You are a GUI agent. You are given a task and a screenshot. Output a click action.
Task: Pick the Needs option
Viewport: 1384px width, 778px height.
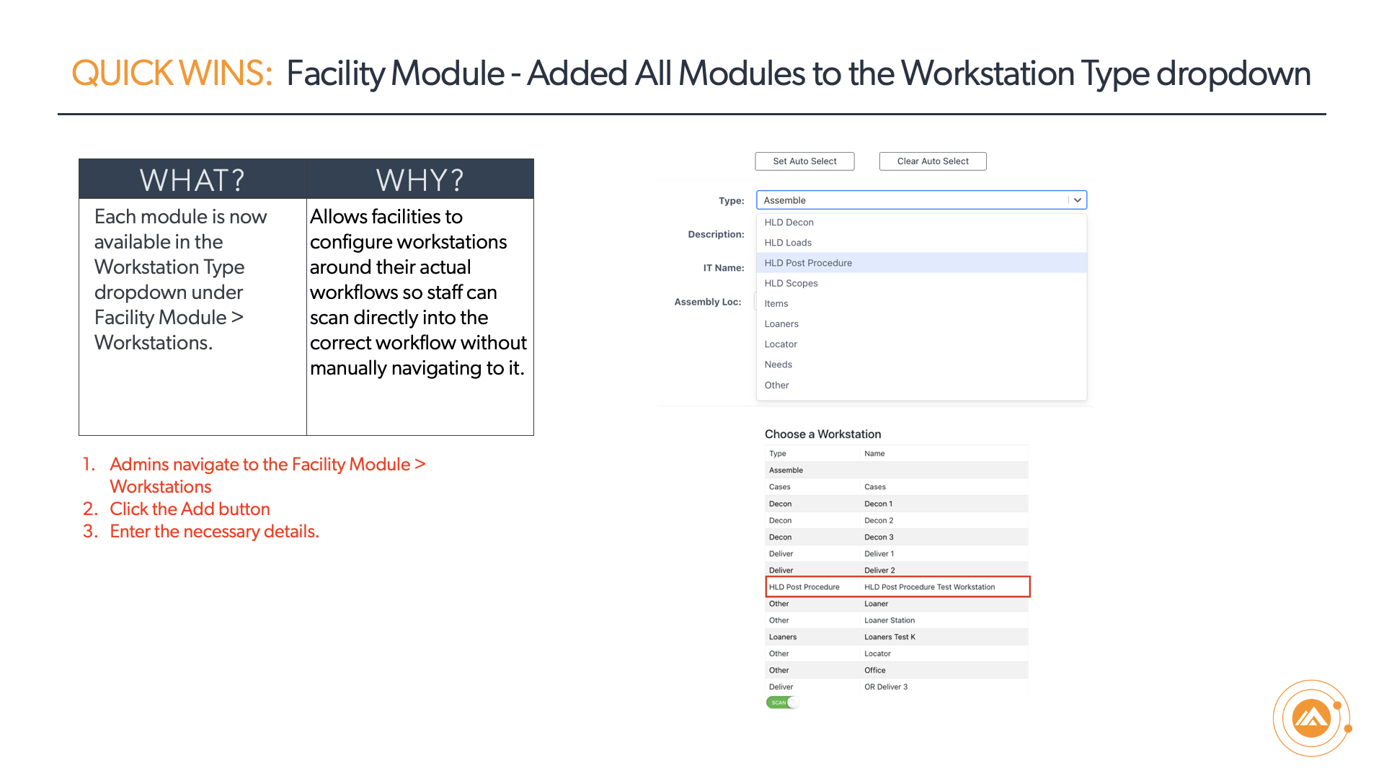point(921,365)
